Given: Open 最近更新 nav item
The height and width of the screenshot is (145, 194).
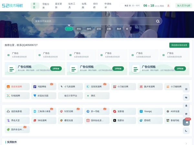Looking at the screenshot, I should [59, 5].
